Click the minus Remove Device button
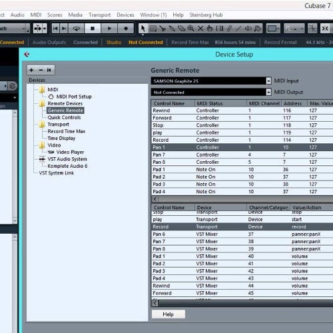The height and width of the screenshot is (333, 333). coord(41,70)
